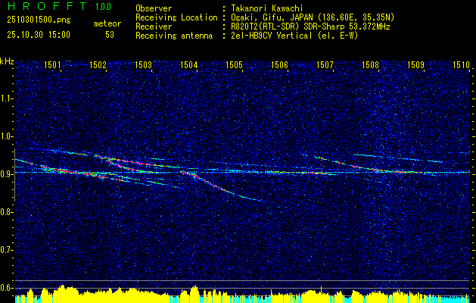Viewport: 476px width, 303px height.
Task: Click the grey vertical bar at 0.9 kHz
Action: (x=14, y=175)
